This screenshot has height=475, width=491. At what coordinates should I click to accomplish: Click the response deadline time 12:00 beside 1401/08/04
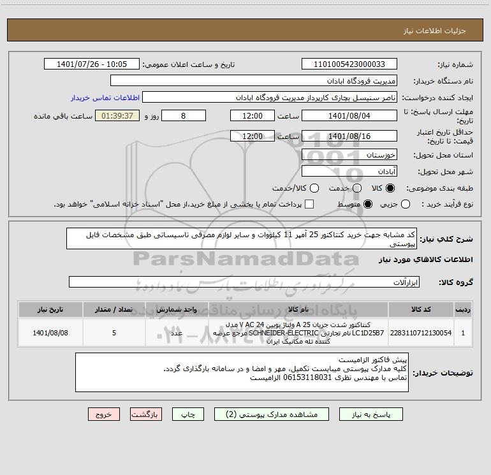coord(253,115)
